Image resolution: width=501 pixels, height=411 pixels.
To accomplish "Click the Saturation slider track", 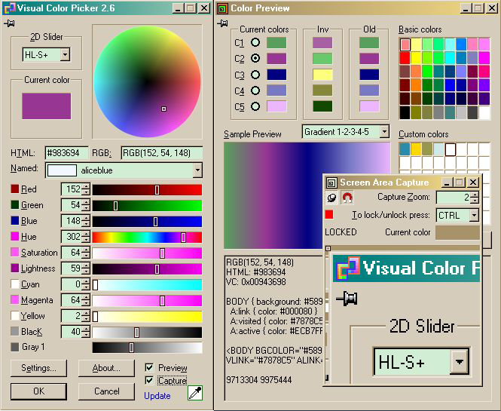I will (147, 253).
